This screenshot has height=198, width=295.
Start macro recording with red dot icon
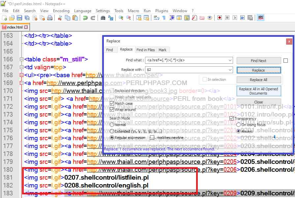click(219, 18)
